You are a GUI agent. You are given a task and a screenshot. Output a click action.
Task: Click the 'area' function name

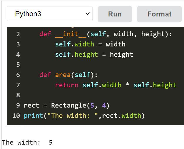(x=63, y=75)
